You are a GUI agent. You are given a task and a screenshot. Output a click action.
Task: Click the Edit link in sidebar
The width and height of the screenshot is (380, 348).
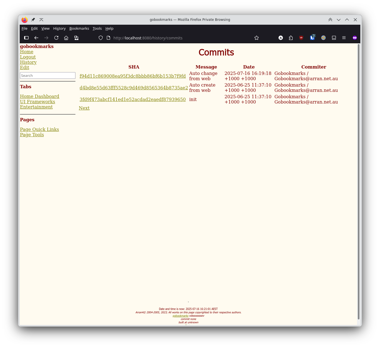24,67
